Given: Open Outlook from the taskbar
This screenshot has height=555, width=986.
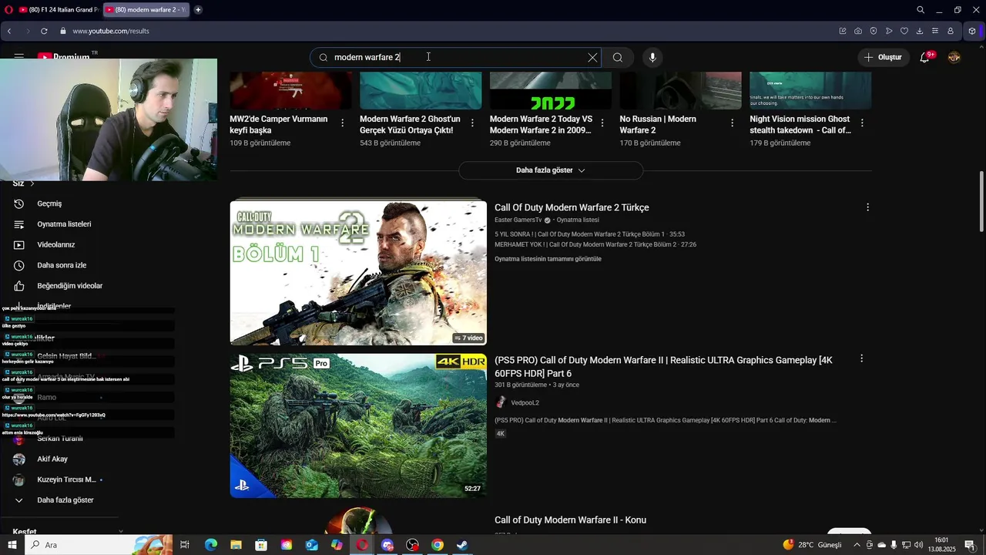Looking at the screenshot, I should [x=311, y=545].
